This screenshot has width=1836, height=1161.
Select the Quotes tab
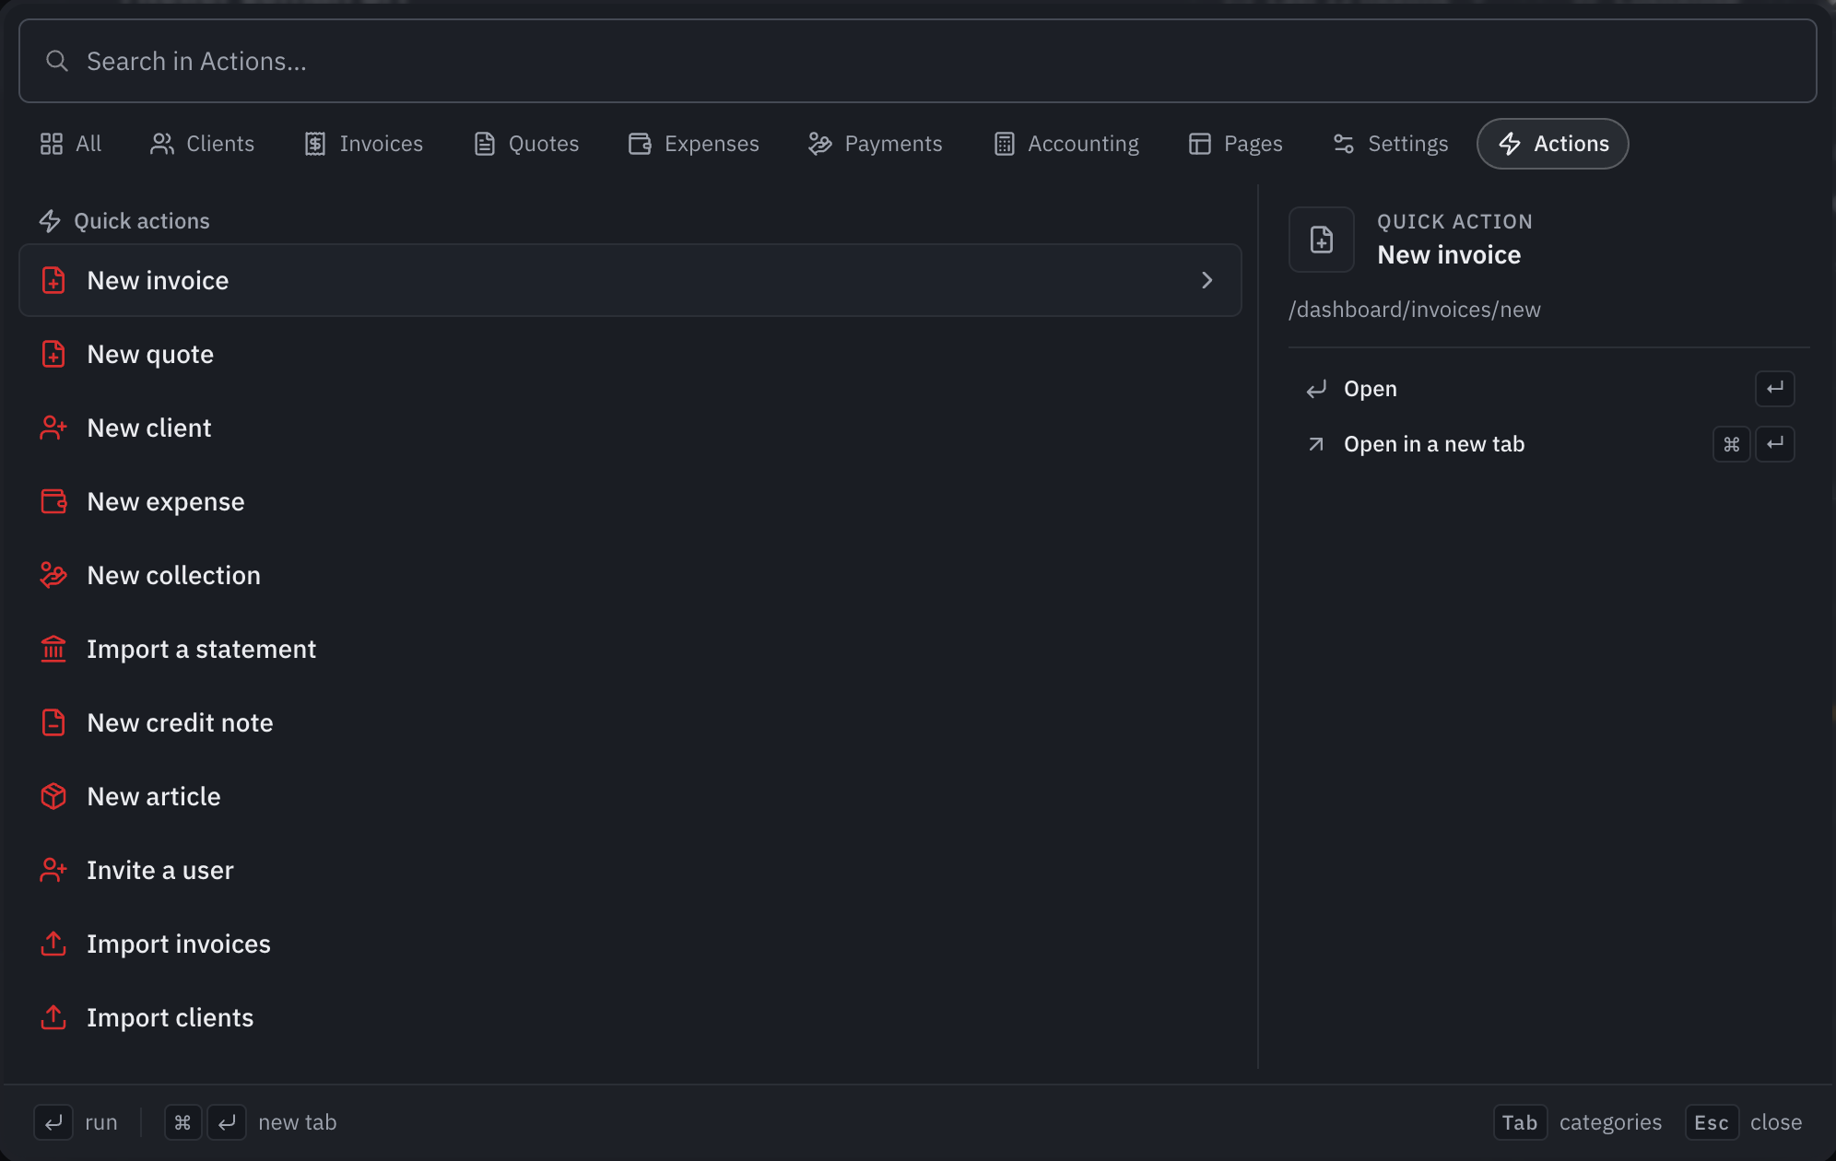526,144
